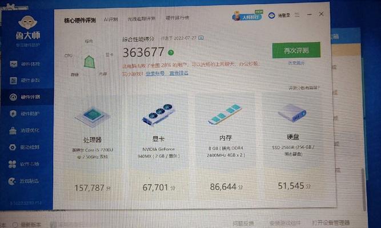The width and height of the screenshot is (381, 228).
Task: Open the three-line main menu
Action: 297,15
